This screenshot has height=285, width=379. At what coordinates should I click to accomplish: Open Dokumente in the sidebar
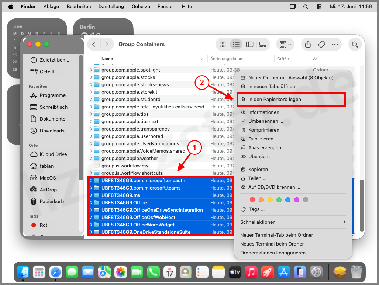pos(48,119)
